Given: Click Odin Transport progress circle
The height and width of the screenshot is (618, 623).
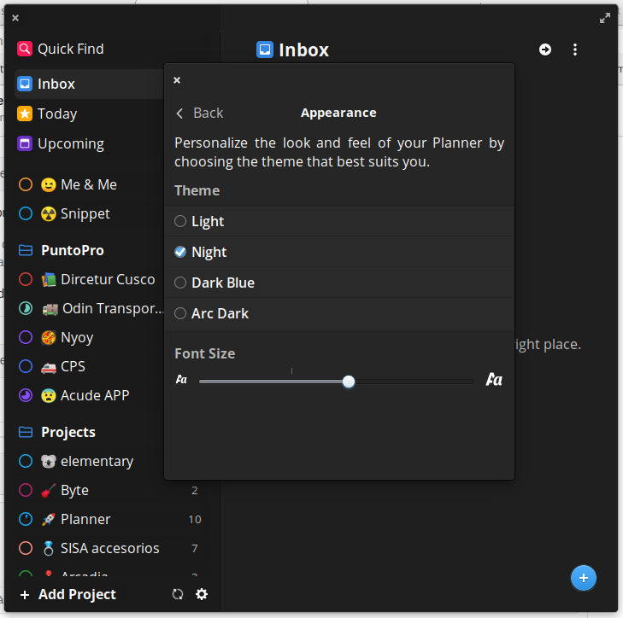Looking at the screenshot, I should point(26,308).
